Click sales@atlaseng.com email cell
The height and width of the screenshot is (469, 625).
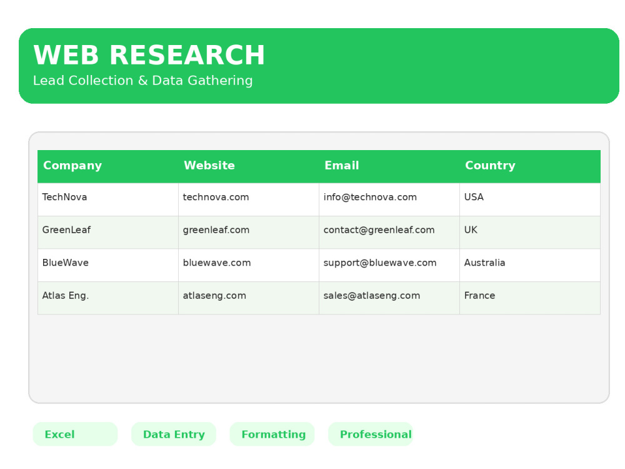(389, 298)
